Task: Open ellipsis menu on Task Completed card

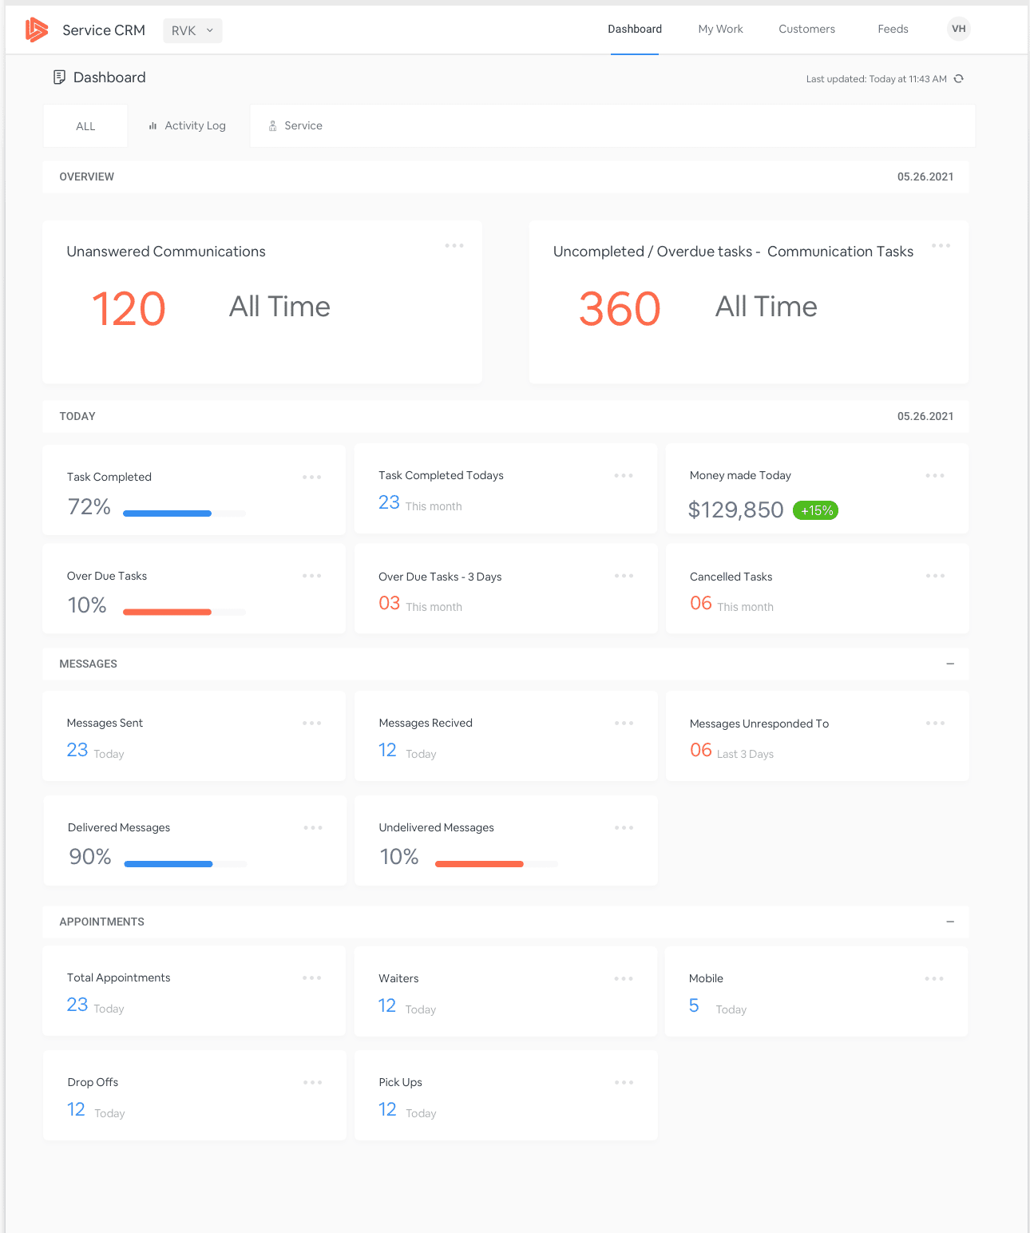Action: coord(311,478)
